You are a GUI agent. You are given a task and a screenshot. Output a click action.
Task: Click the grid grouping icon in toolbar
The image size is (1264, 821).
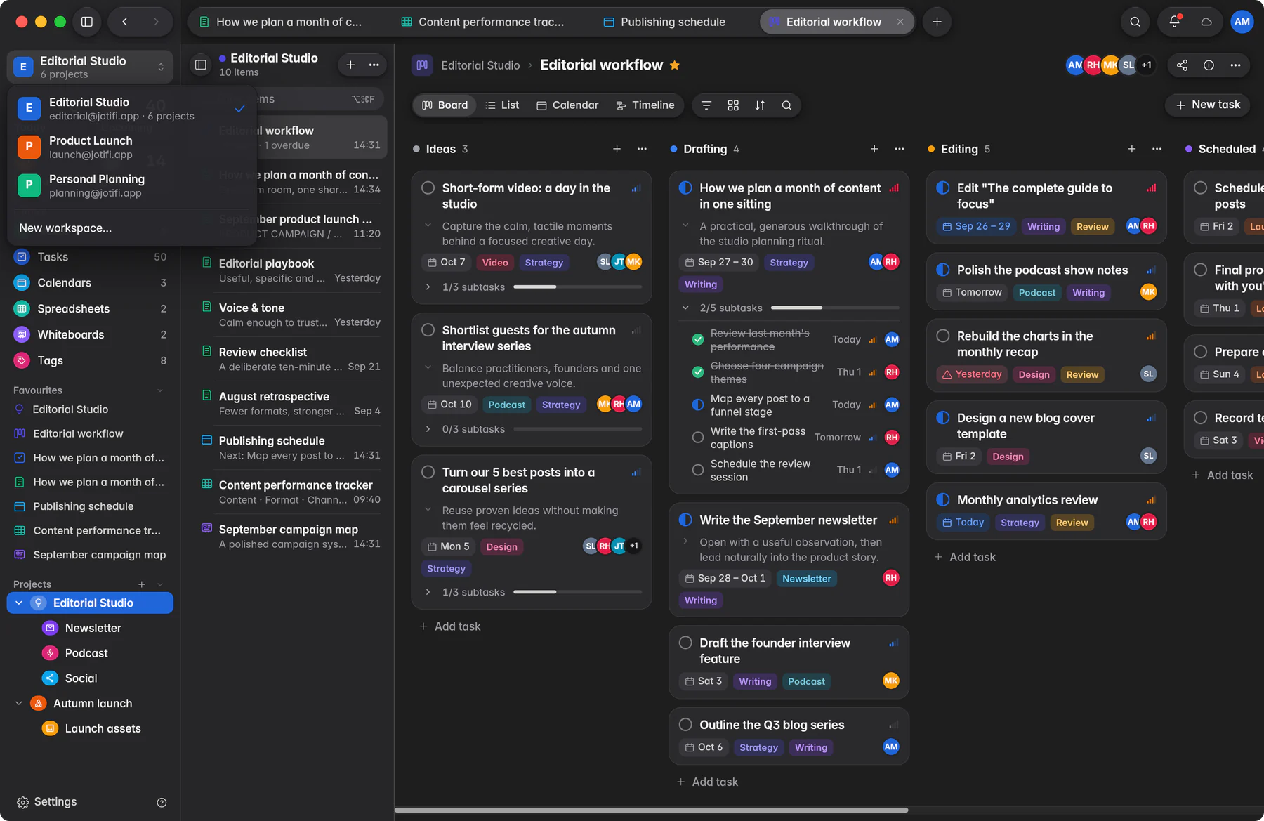tap(733, 105)
